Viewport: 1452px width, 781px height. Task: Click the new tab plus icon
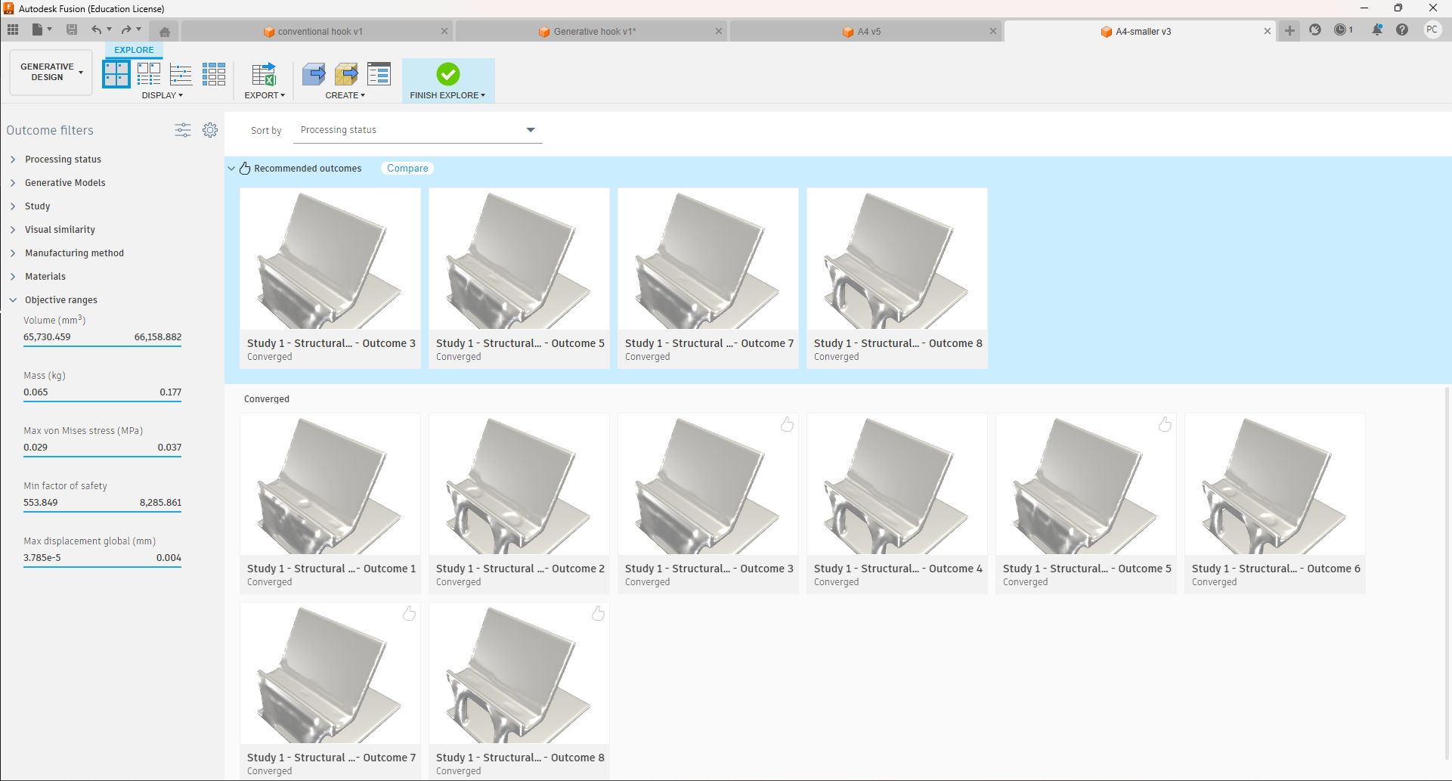1289,31
